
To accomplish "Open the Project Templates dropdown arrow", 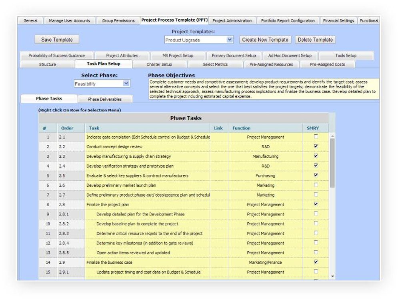I will pos(230,40).
